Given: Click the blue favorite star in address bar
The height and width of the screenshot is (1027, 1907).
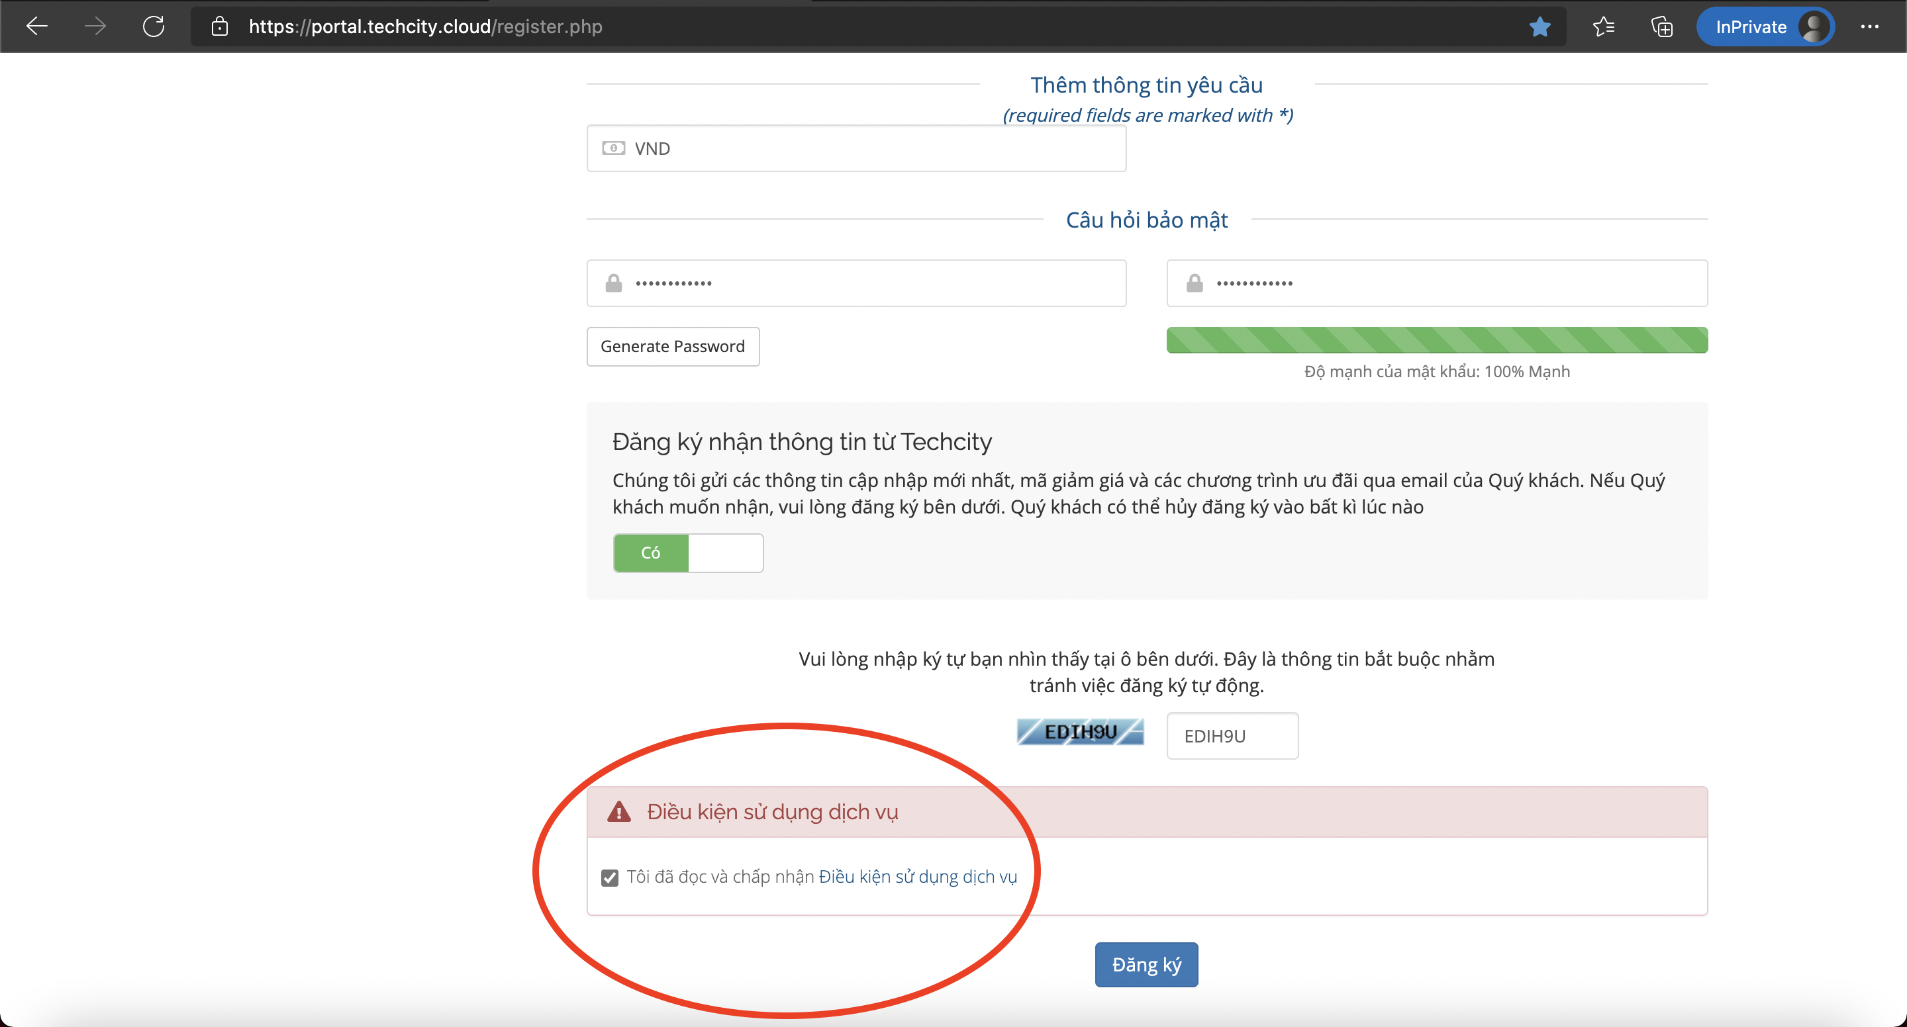Looking at the screenshot, I should point(1540,26).
